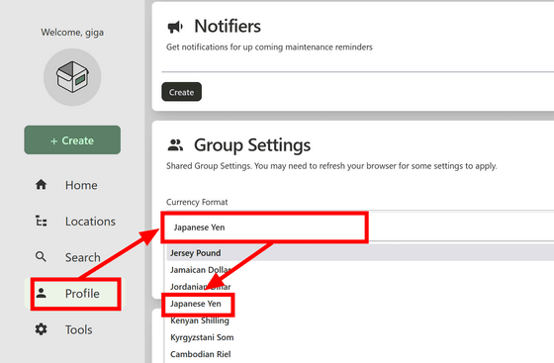
Task: Pick Kenyan Shilling from the list
Action: coord(200,320)
